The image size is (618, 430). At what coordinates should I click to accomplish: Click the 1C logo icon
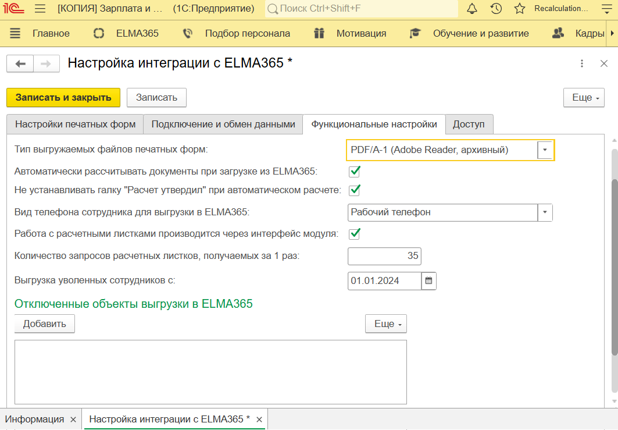pos(15,9)
